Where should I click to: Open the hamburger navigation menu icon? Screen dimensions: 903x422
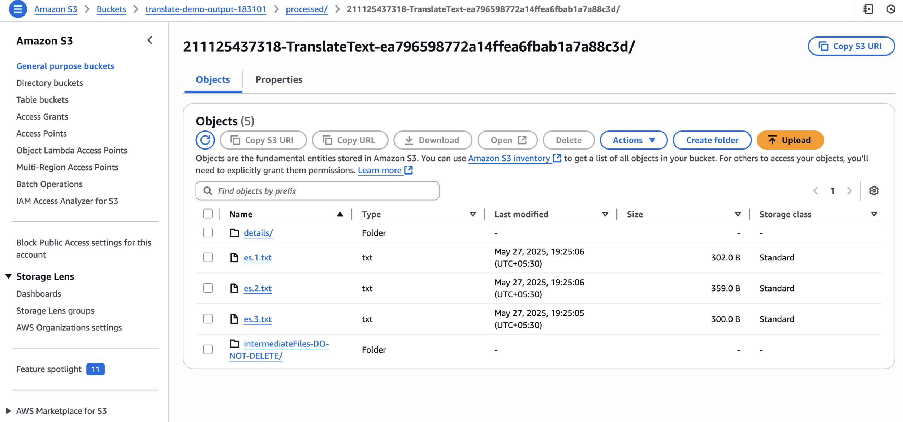tap(18, 9)
